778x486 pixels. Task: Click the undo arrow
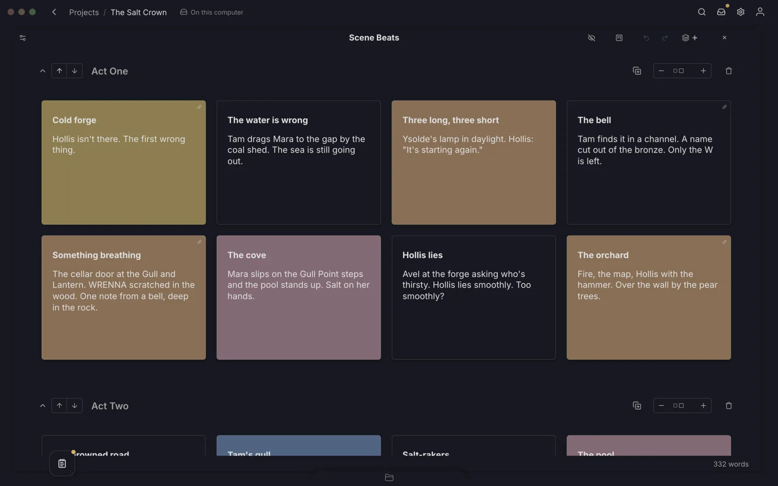646,38
